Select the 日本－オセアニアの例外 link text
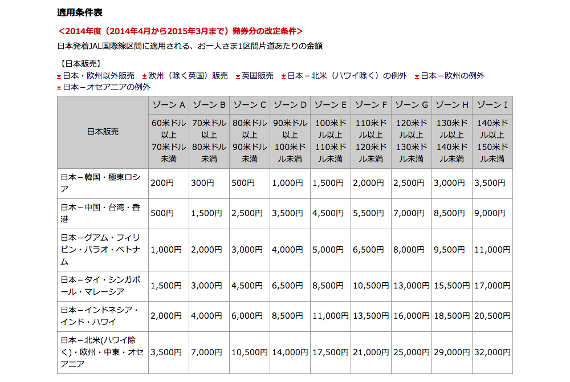Image resolution: width=570 pixels, height=382 pixels. point(107,87)
